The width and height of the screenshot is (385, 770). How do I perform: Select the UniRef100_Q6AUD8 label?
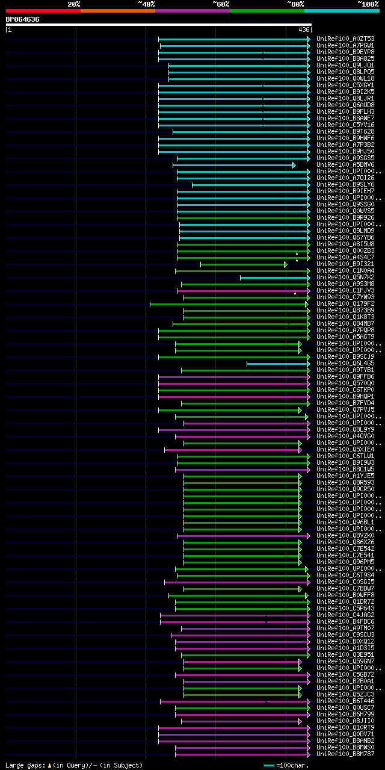pyautogui.click(x=345, y=105)
